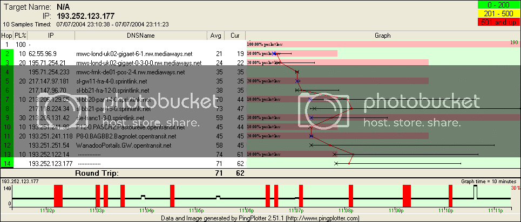Click hop 14 current latency X marker
This screenshot has width=521, height=222.
click(336, 163)
